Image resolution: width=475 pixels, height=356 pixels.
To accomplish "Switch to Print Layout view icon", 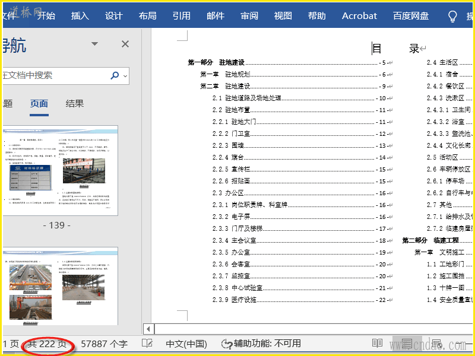I will tap(407, 344).
